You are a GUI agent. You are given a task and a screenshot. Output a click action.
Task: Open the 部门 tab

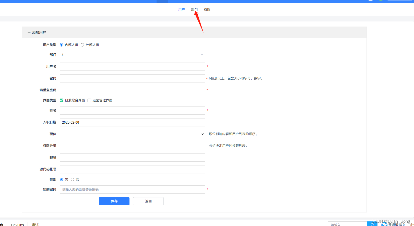(194, 10)
